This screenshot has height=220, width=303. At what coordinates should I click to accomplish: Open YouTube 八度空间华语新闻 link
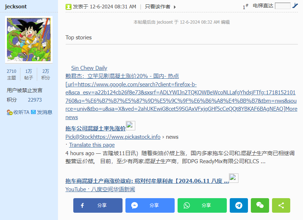[x=100, y=189]
